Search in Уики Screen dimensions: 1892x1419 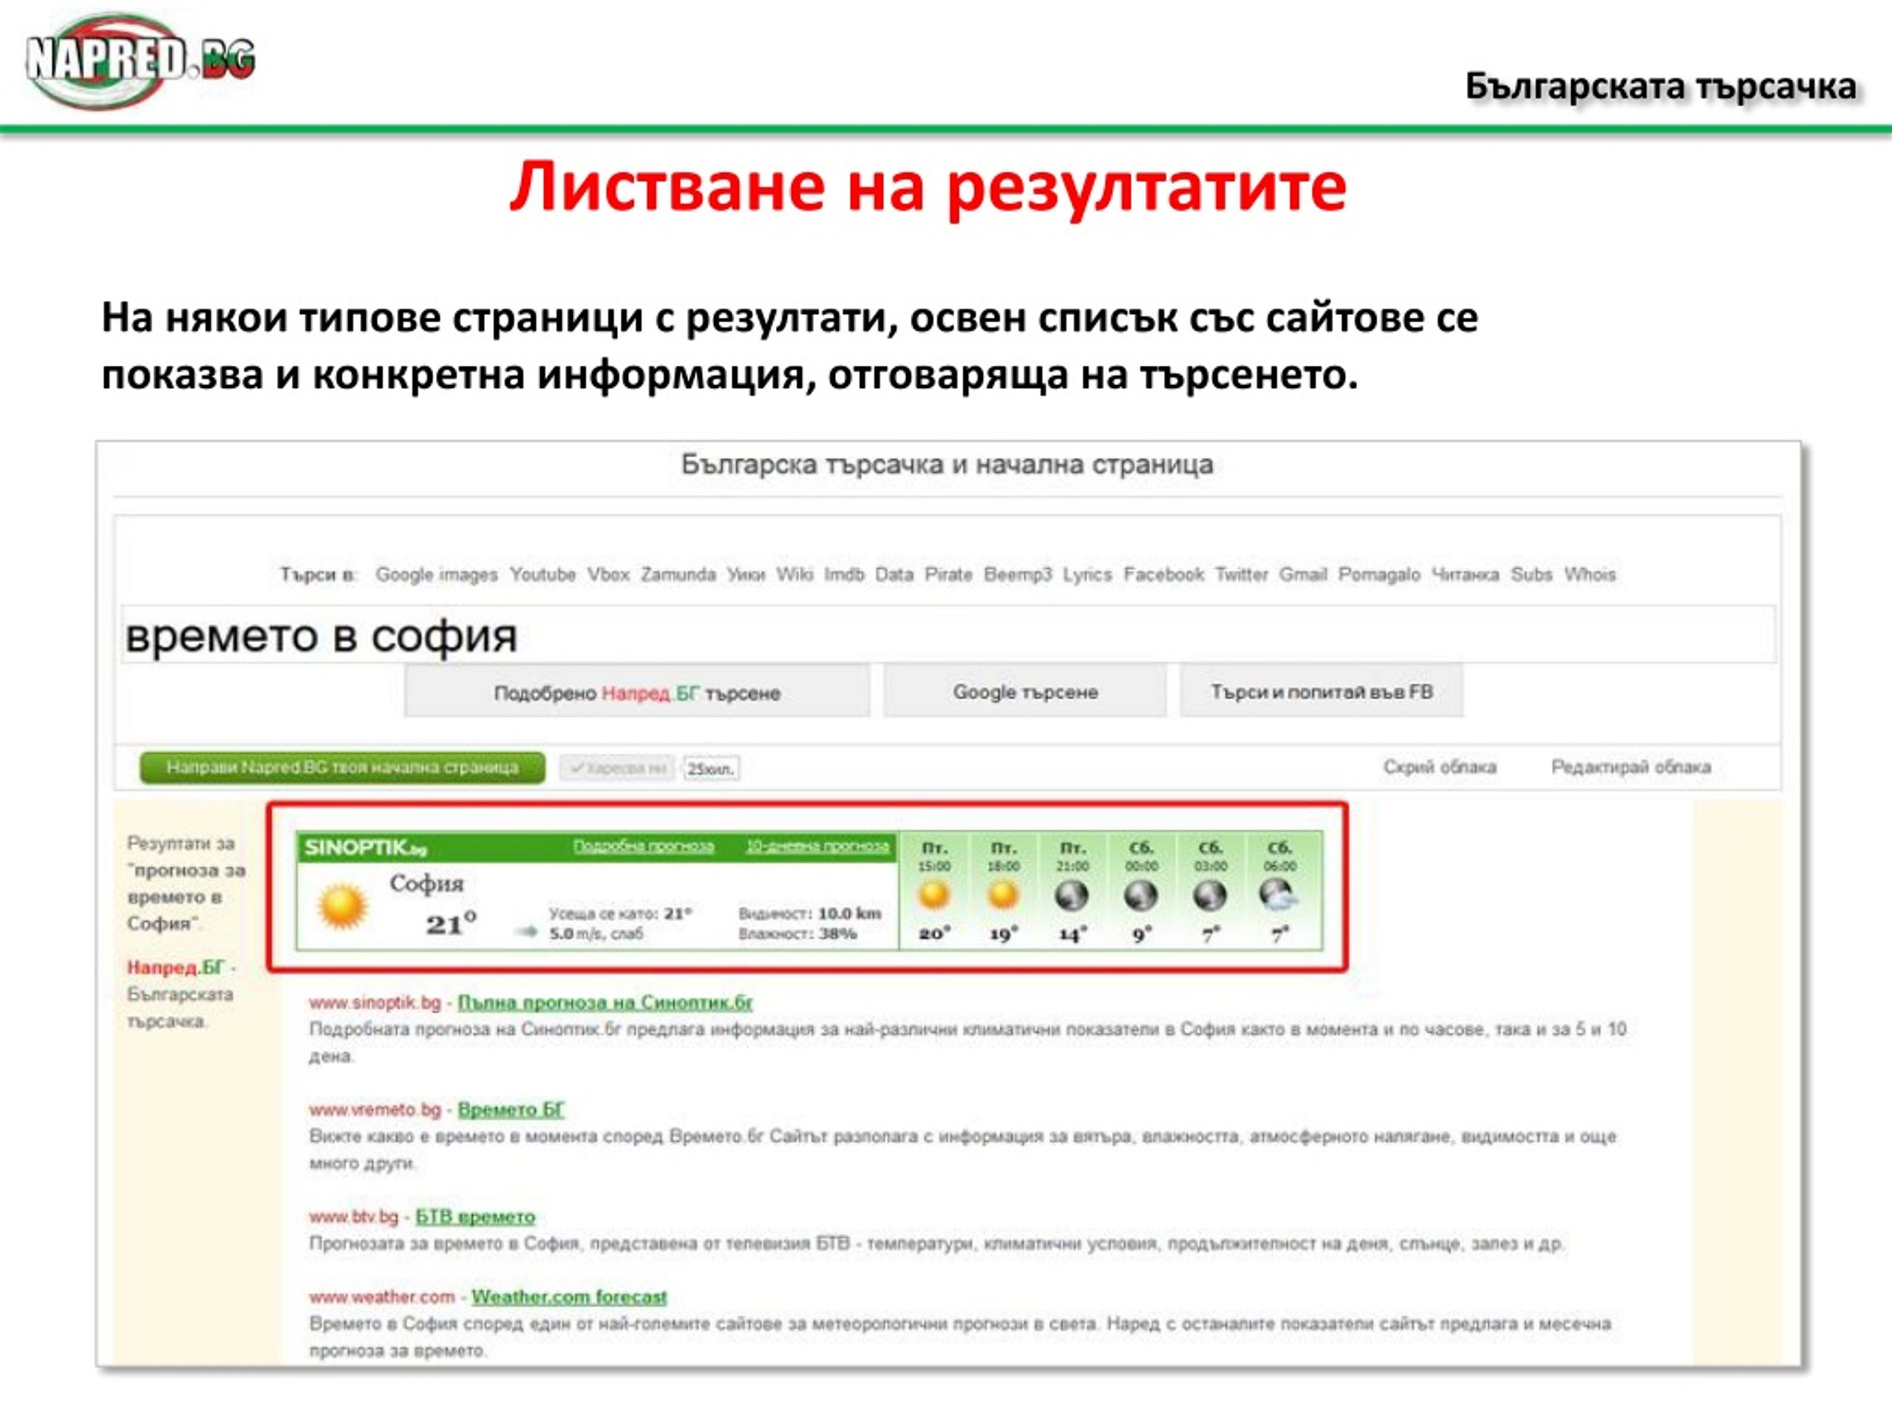(746, 574)
